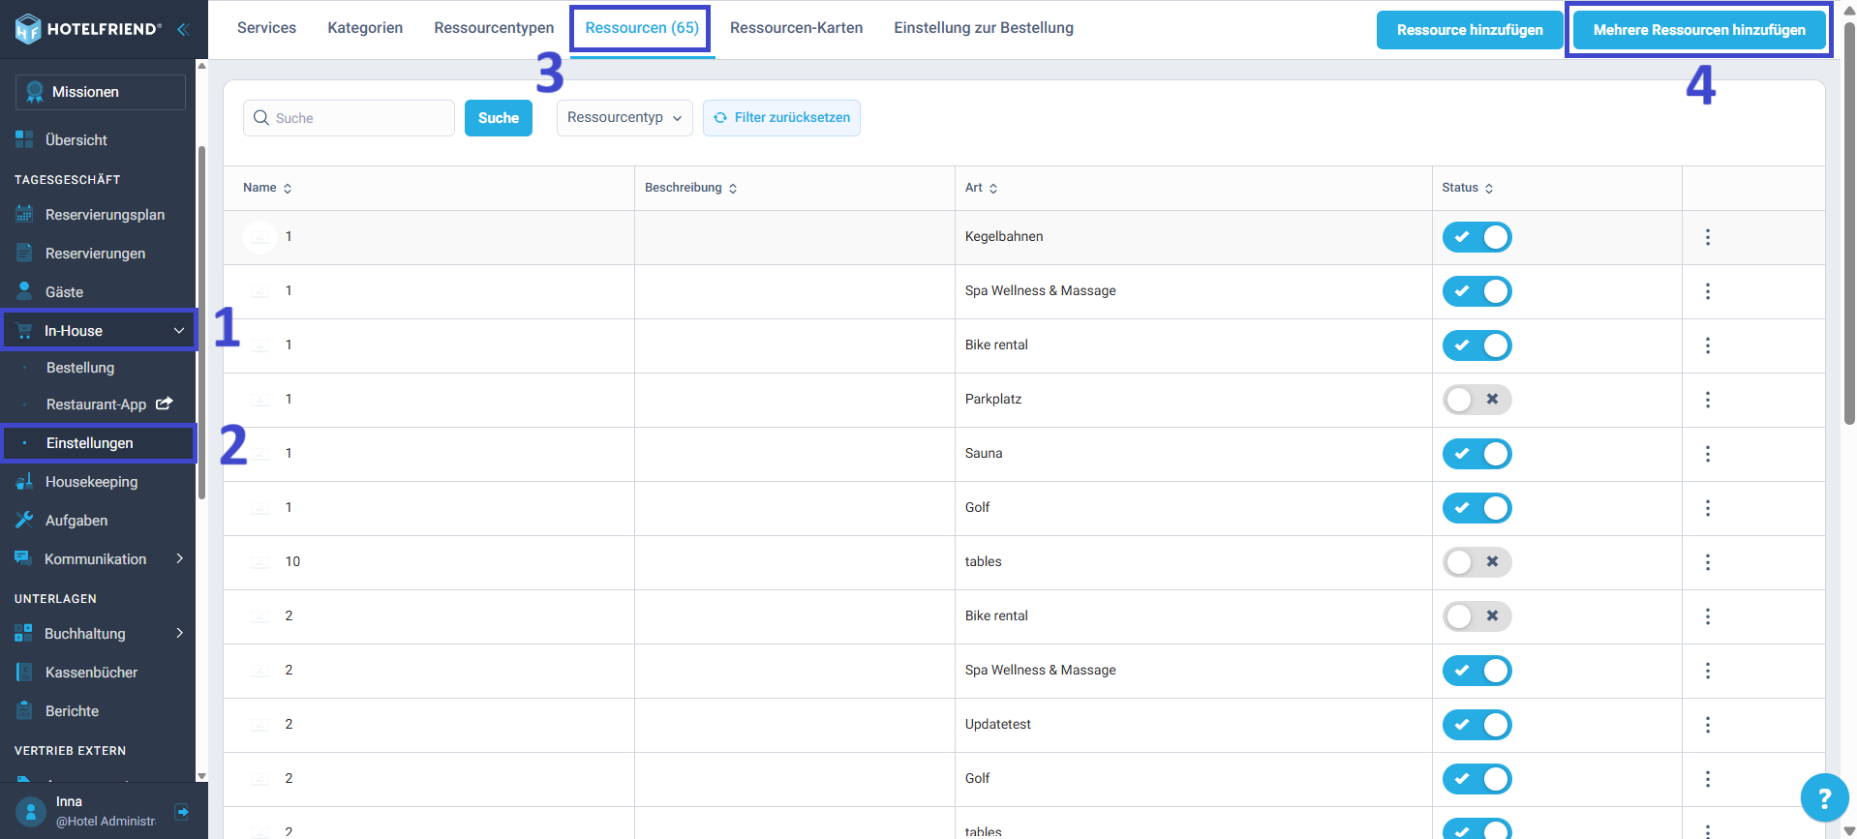Click the Missionen button
Viewport: 1857px width, 839px height.
click(x=101, y=92)
